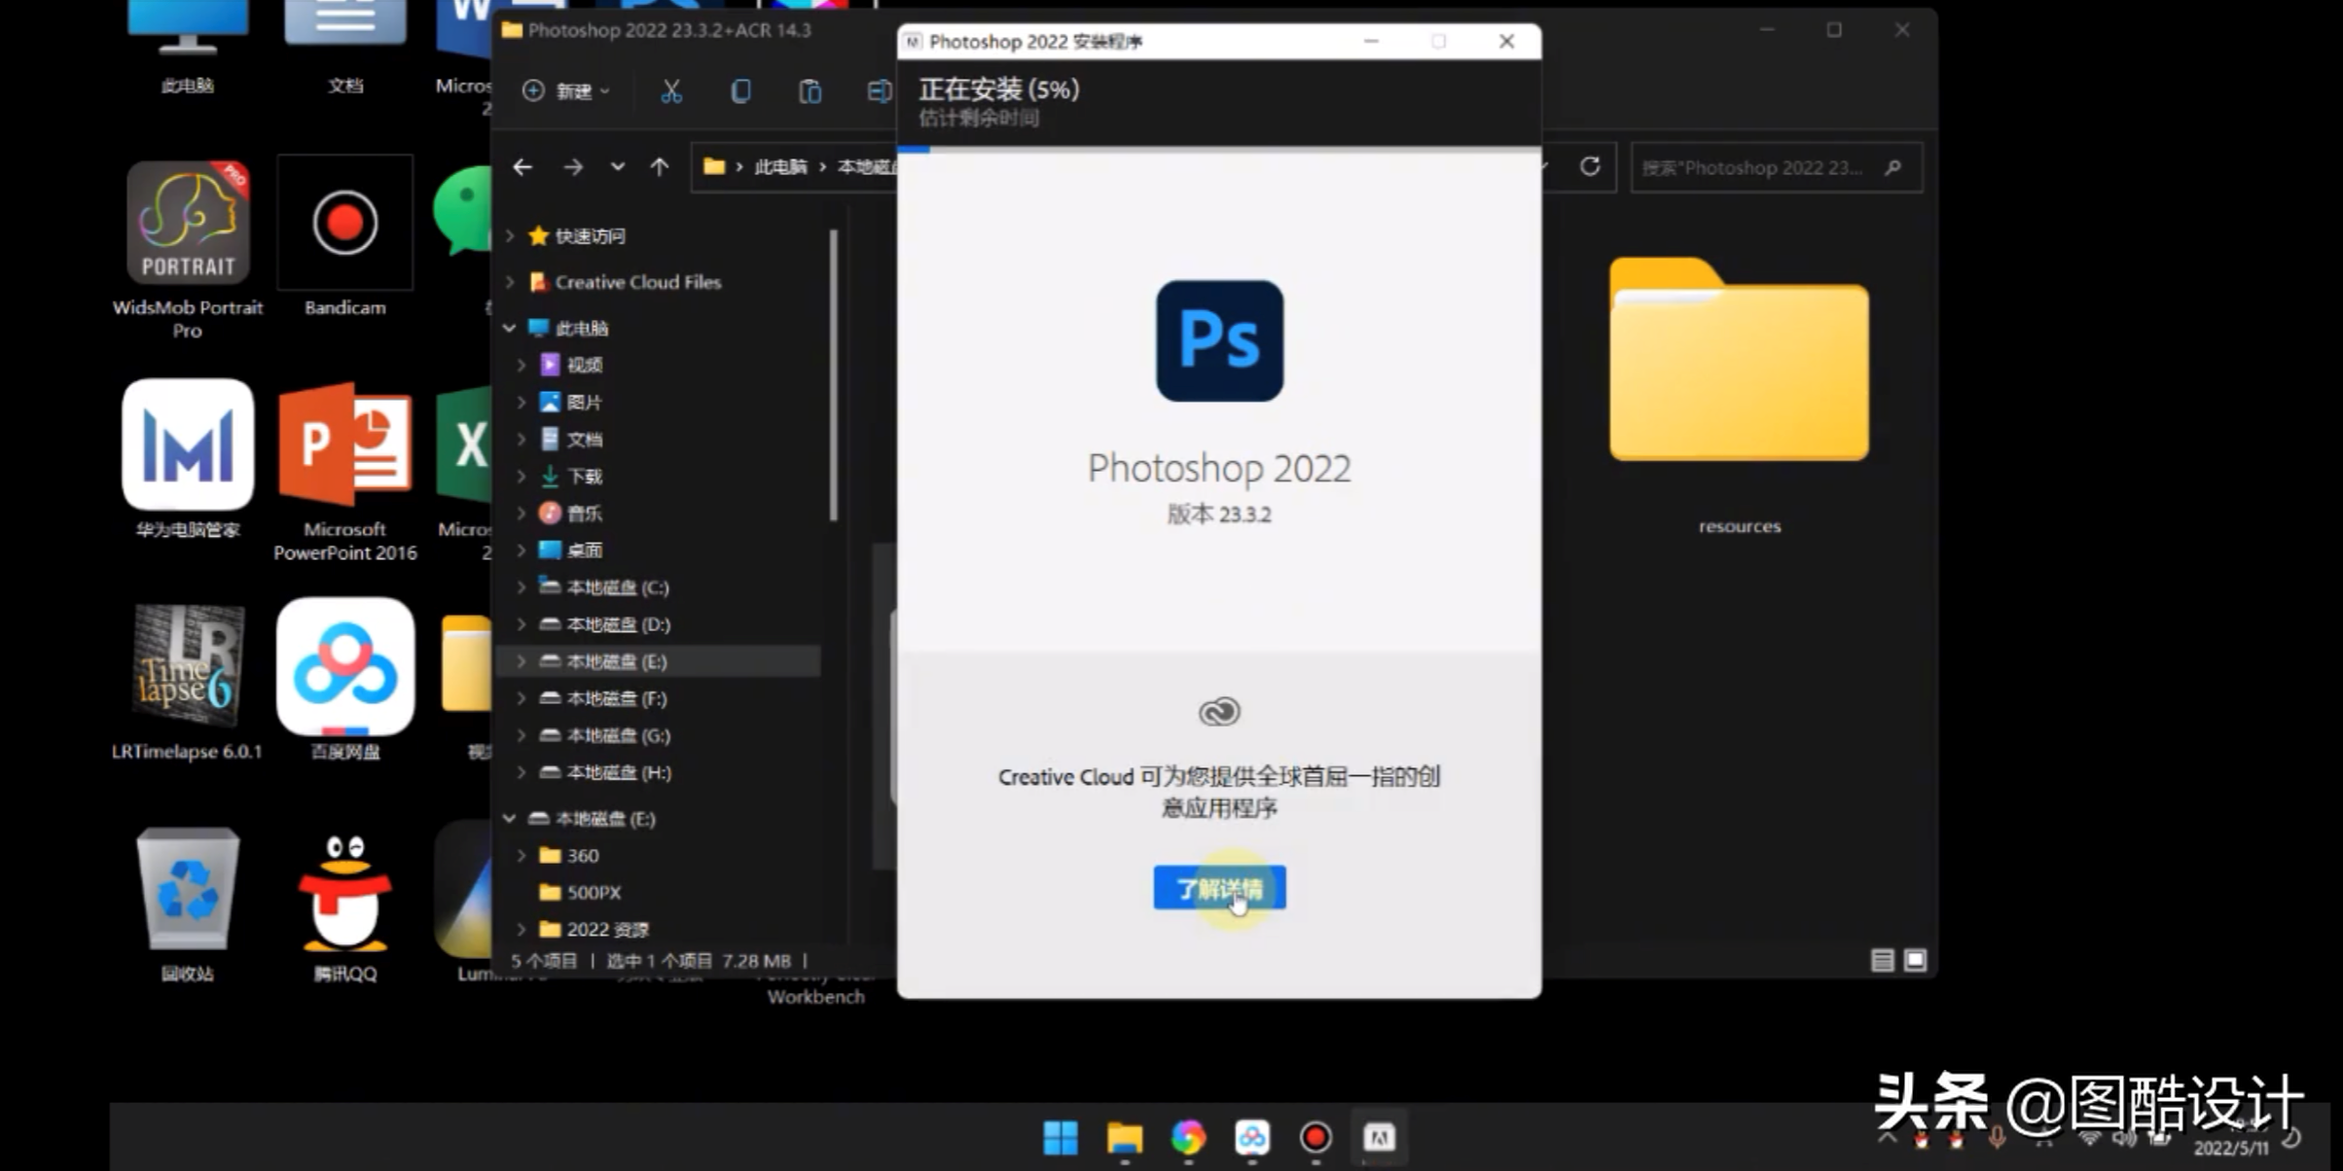Switch to large thumbnails view in status bar
Image resolution: width=2343 pixels, height=1171 pixels.
point(1915,960)
